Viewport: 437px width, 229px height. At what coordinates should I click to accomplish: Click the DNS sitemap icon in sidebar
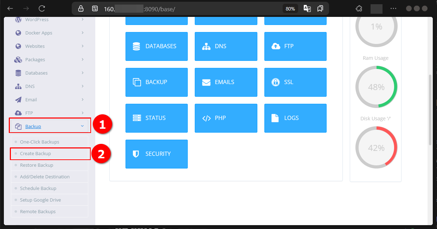(x=18, y=86)
